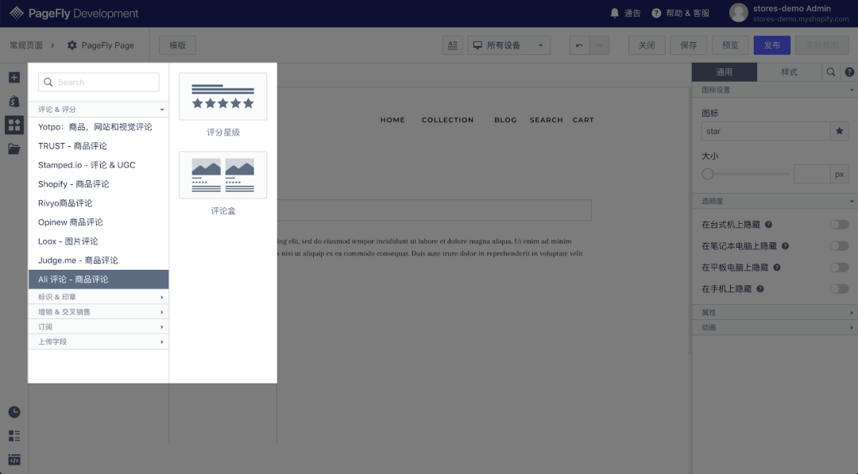Image resolution: width=858 pixels, height=474 pixels.
Task: Click the 大小 slider handle
Action: [x=708, y=174]
